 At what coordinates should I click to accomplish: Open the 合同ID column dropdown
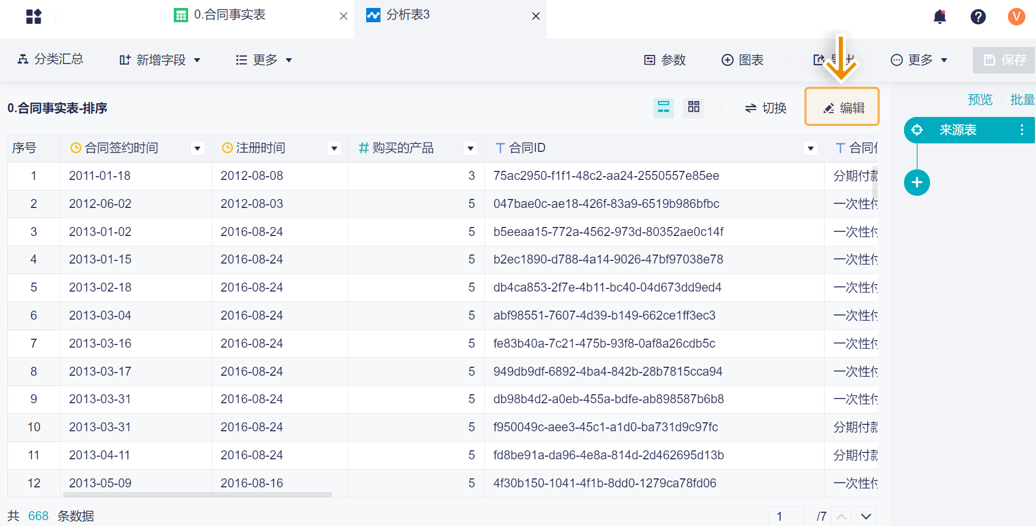(x=810, y=148)
